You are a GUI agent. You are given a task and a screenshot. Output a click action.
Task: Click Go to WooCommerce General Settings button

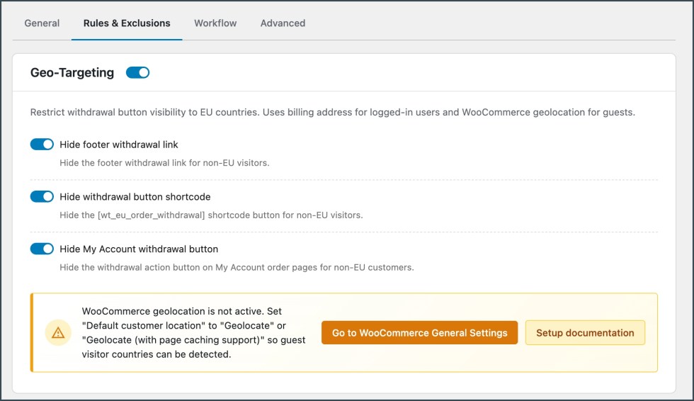pyautogui.click(x=419, y=333)
